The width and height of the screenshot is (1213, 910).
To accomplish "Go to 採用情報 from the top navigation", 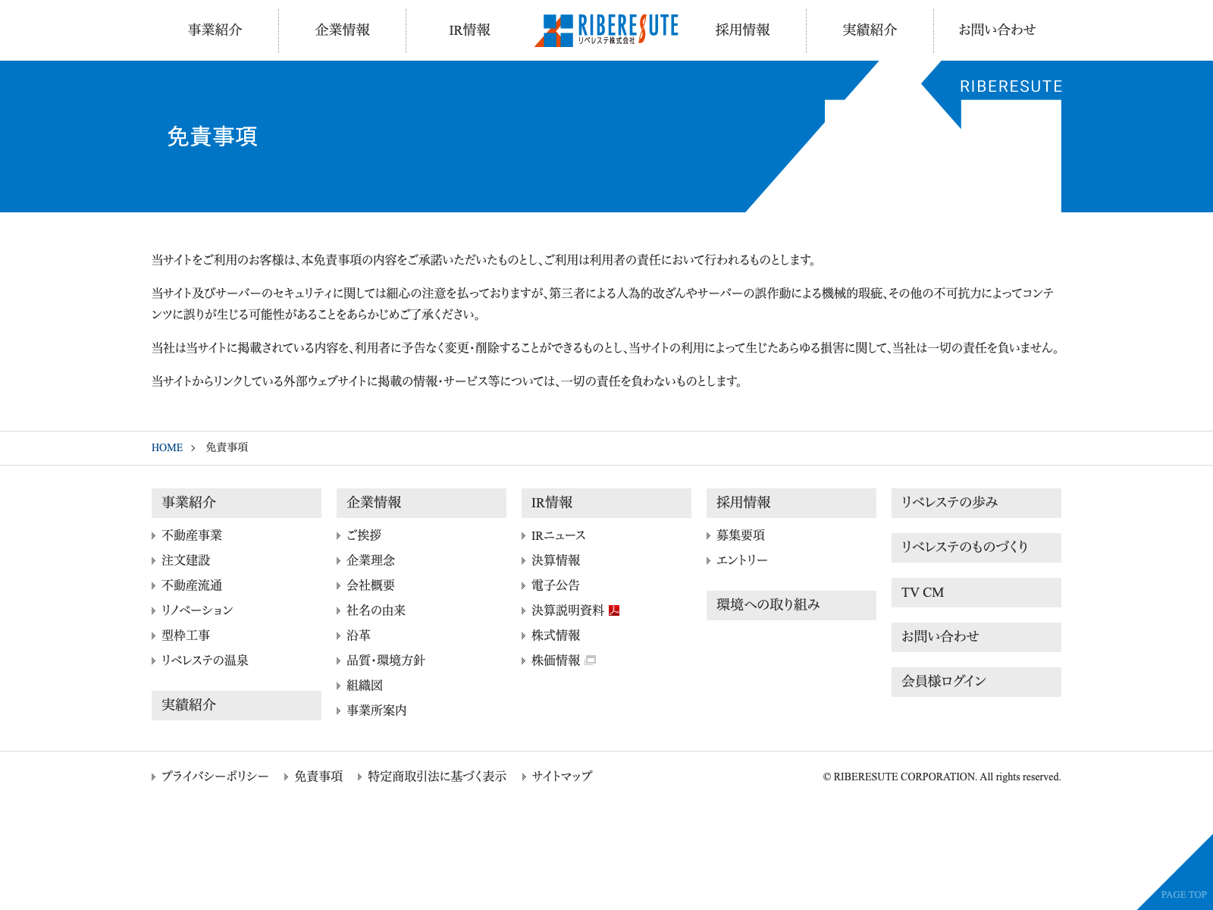I will pyautogui.click(x=743, y=30).
